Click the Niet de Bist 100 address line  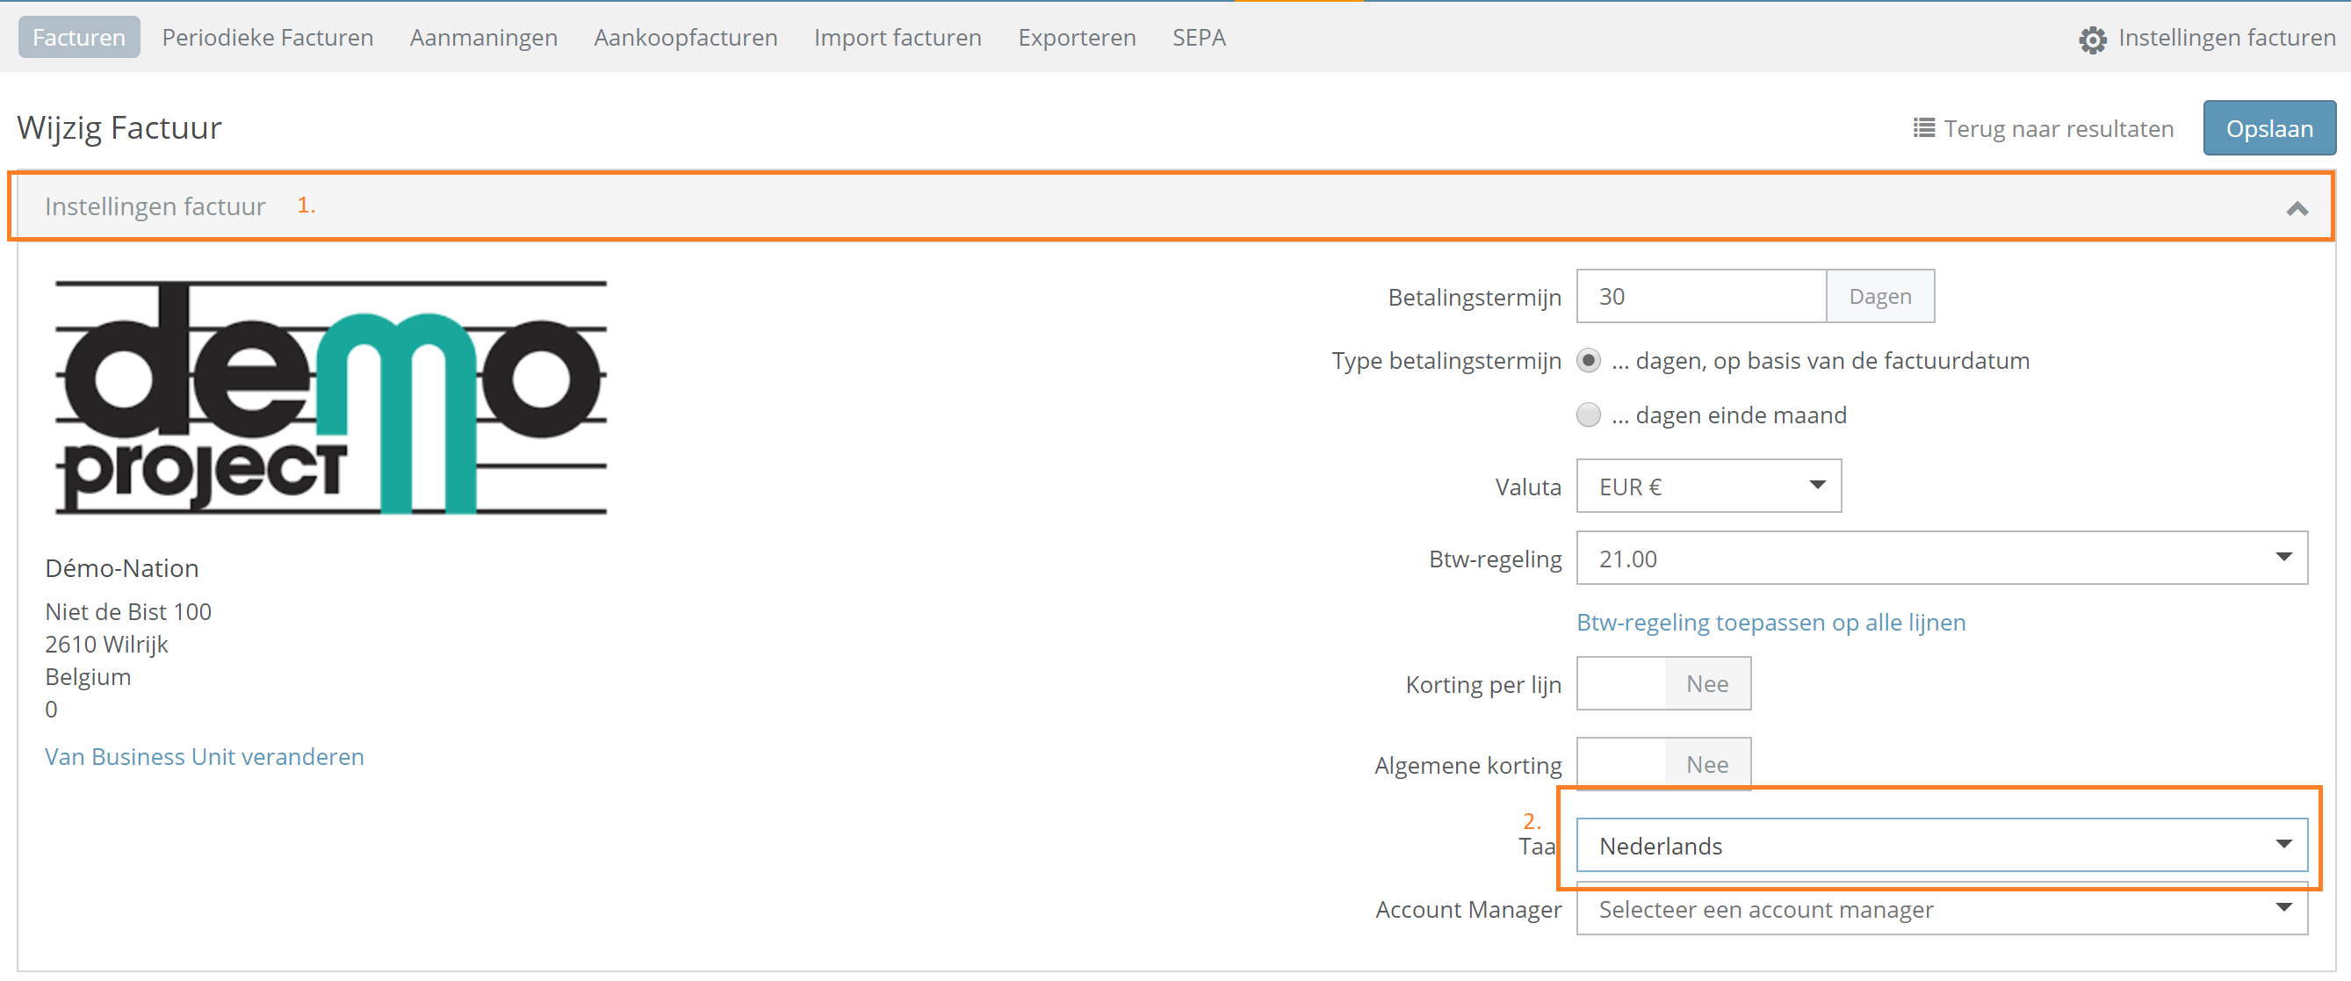127,611
